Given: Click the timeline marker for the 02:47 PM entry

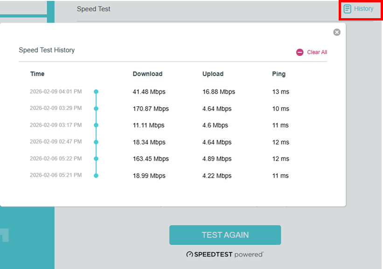Looking at the screenshot, I should [x=96, y=142].
